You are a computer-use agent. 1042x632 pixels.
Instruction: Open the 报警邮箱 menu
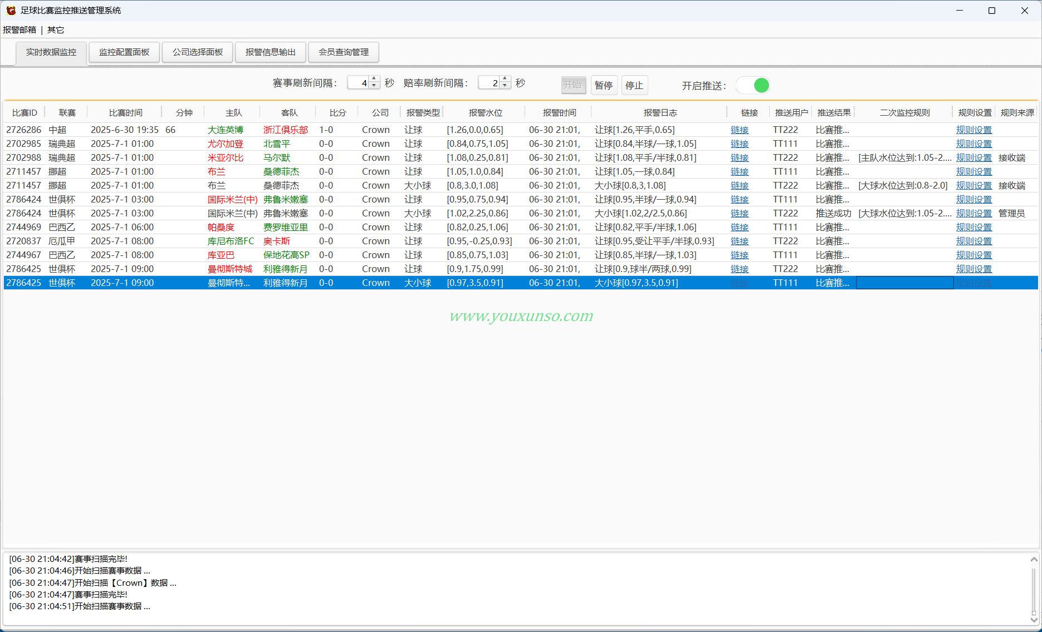[19, 30]
